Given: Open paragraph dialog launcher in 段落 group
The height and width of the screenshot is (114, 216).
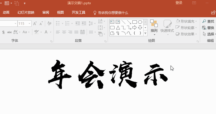Looking at the screenshot, I should click(x=105, y=41).
